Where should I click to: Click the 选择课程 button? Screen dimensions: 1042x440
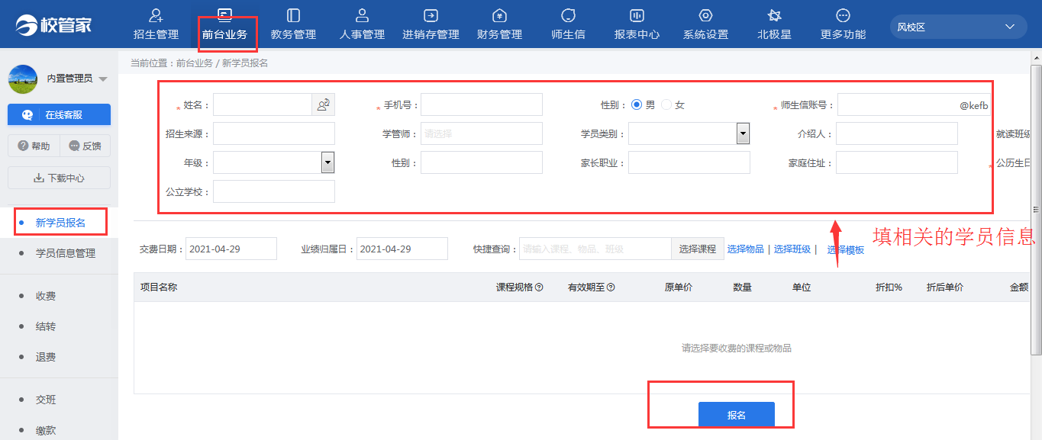697,249
